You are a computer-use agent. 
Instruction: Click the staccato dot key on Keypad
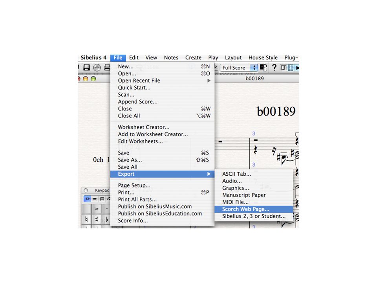[106, 209]
